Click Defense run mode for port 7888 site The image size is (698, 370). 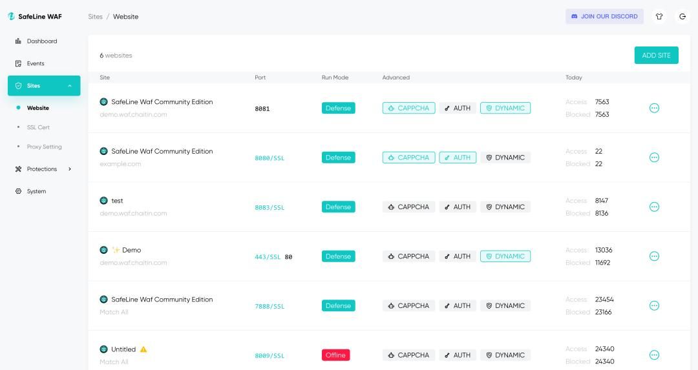(338, 305)
